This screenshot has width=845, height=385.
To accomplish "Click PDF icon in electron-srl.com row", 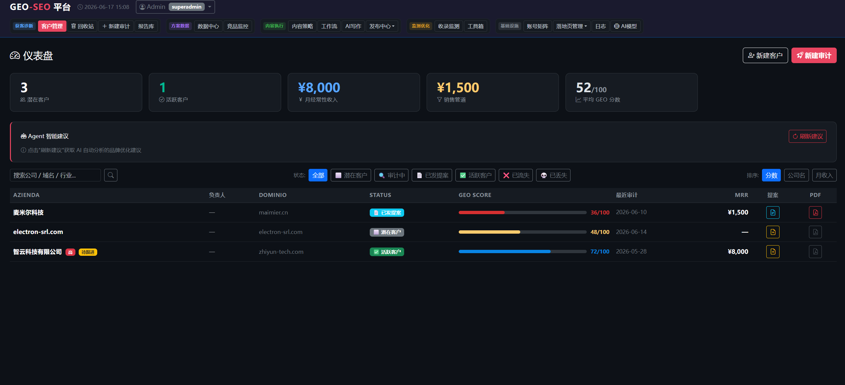I will click(815, 232).
